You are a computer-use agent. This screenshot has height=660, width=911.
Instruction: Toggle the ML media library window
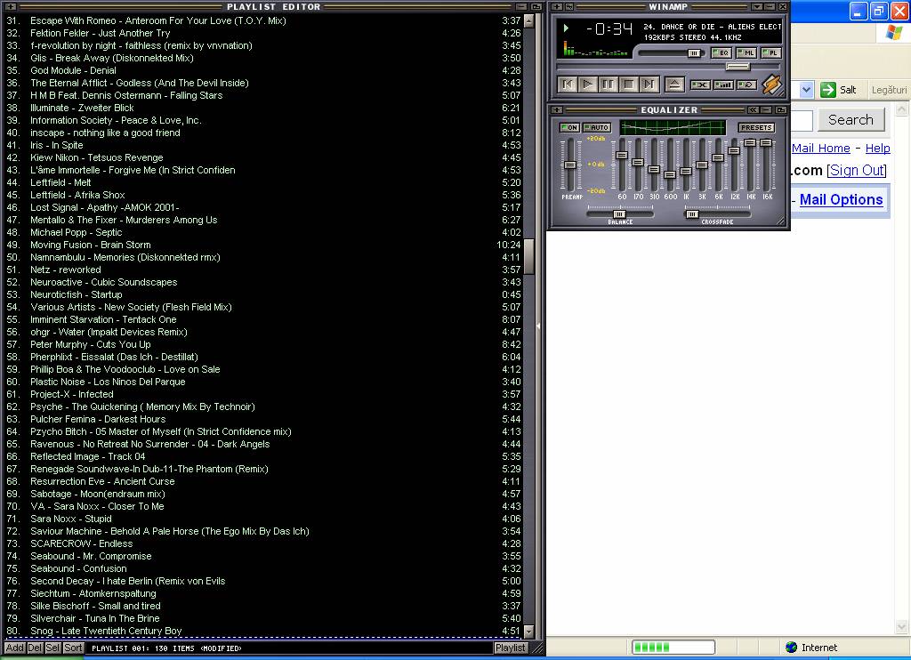point(747,53)
